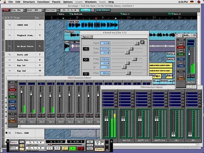Open the Snap Bar dropdown
This screenshot has width=204, height=153.
pos(24,10)
